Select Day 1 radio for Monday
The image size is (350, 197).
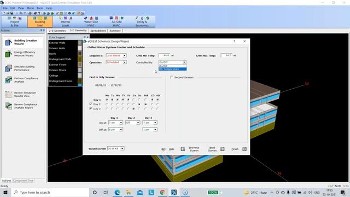[x=107, y=100]
